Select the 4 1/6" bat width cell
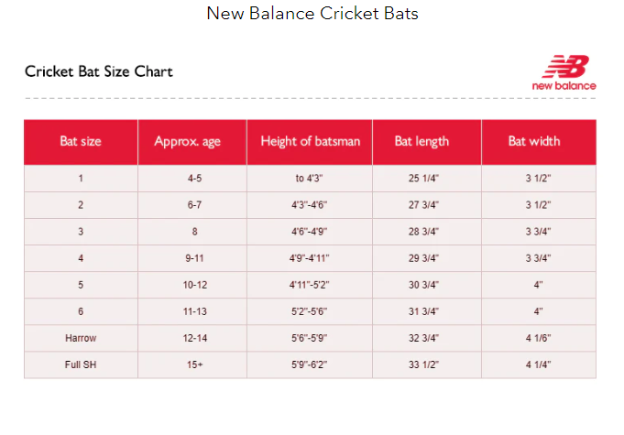624x435 pixels. pyautogui.click(x=539, y=338)
